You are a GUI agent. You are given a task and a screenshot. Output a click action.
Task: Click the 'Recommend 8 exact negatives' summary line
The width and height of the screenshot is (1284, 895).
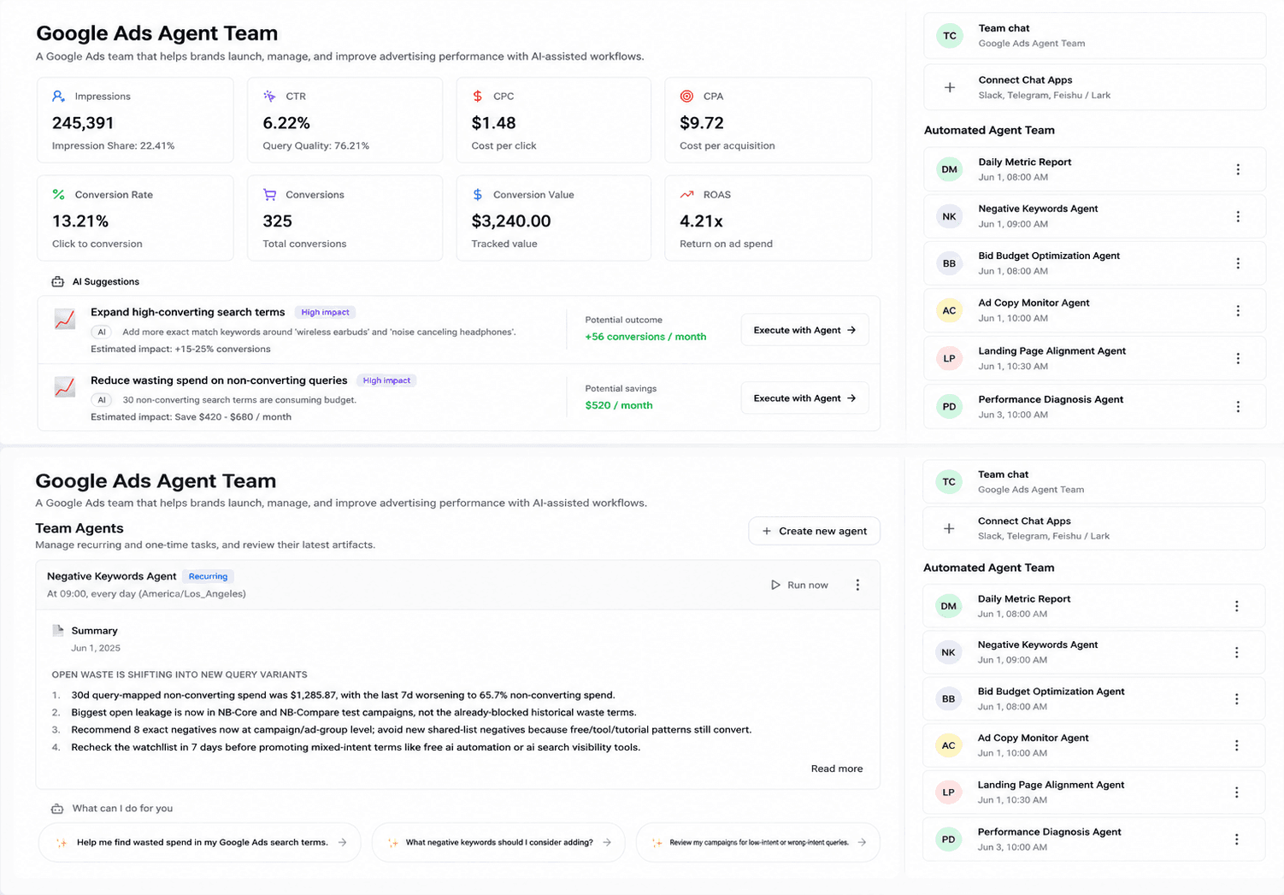click(x=411, y=730)
